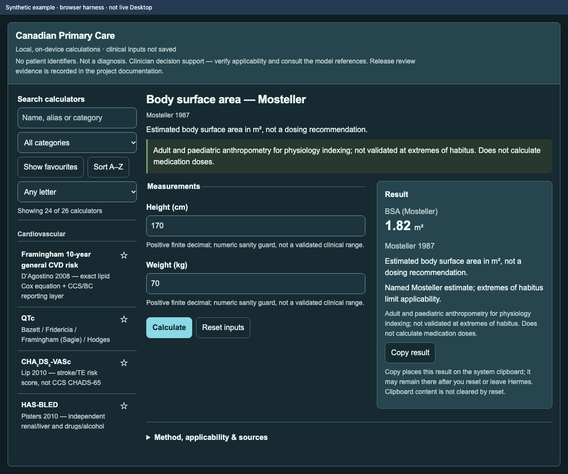Copy result to clipboard
The image size is (568, 474).
click(410, 353)
